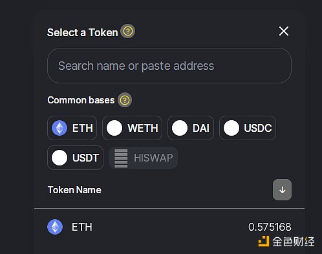This screenshot has width=322, height=254.
Task: Click the round token icon beside USDC
Action: coord(231,128)
